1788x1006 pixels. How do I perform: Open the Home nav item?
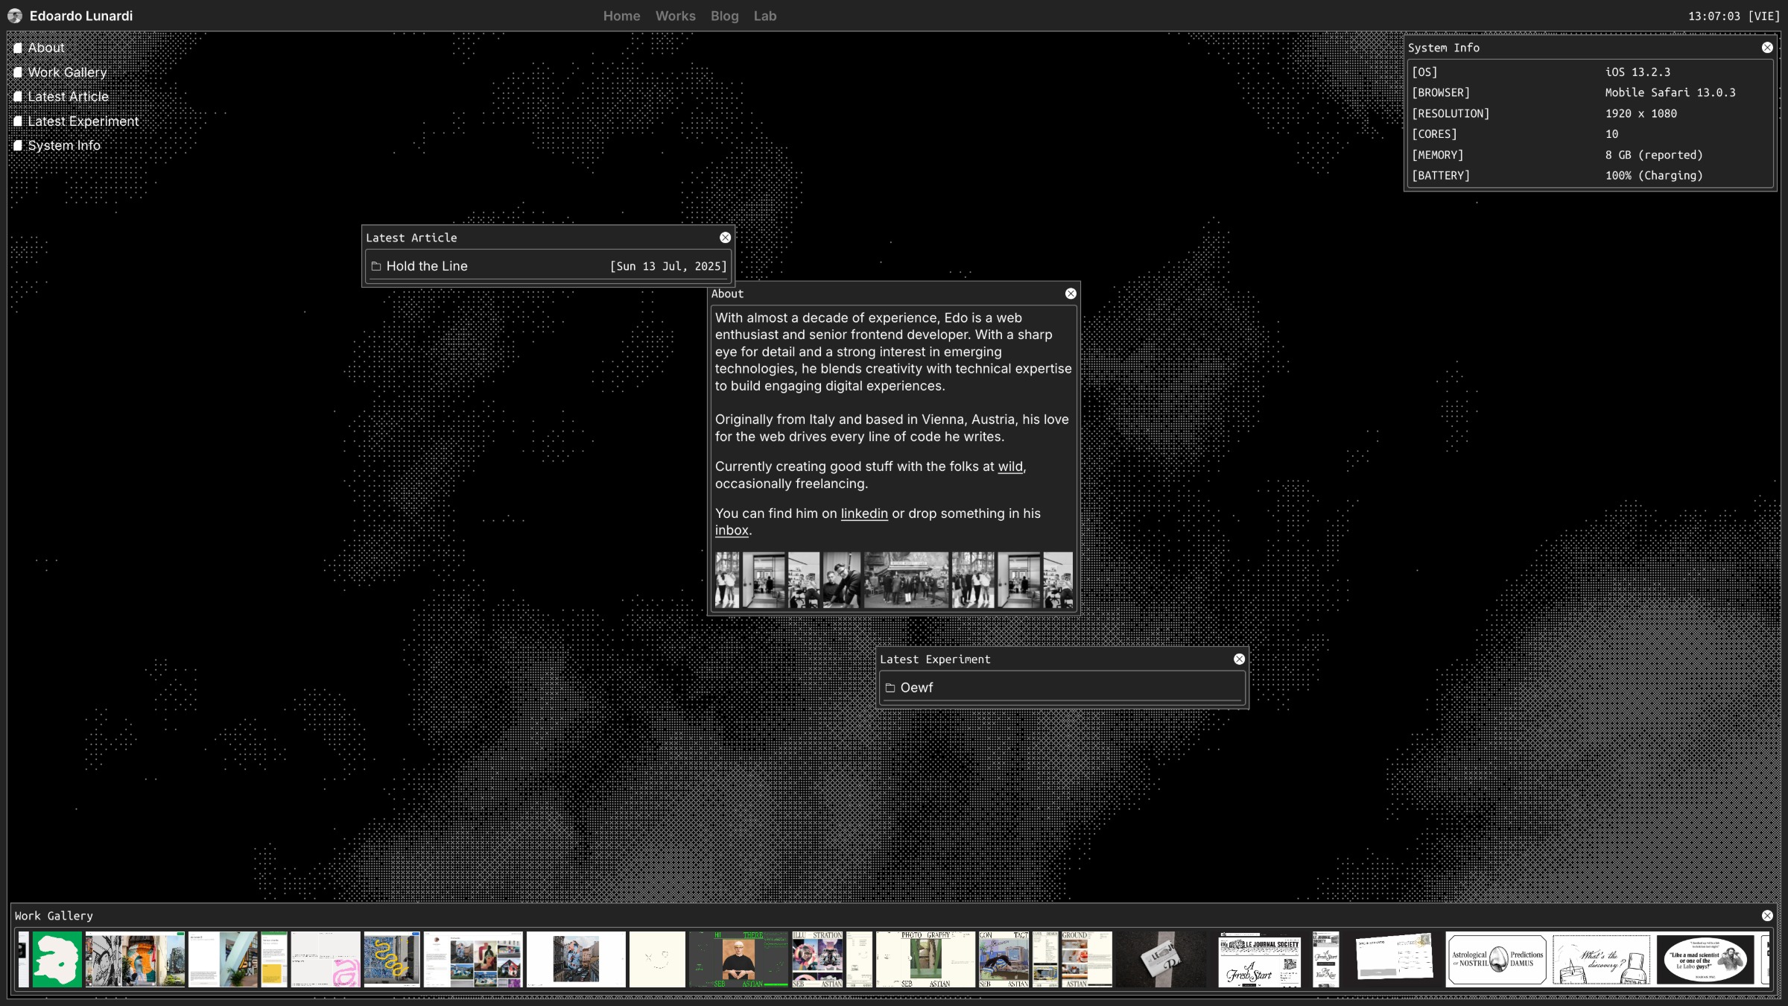621,16
